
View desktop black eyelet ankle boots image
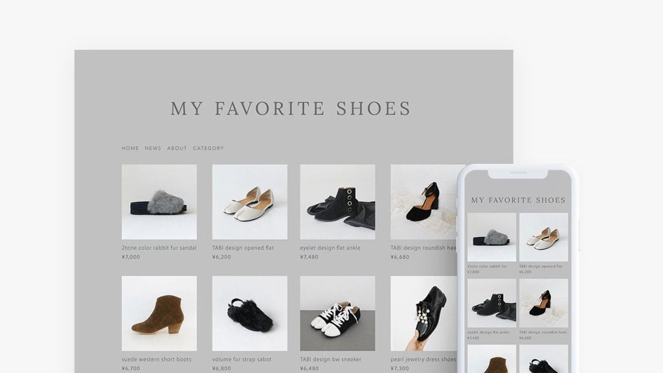click(x=337, y=202)
